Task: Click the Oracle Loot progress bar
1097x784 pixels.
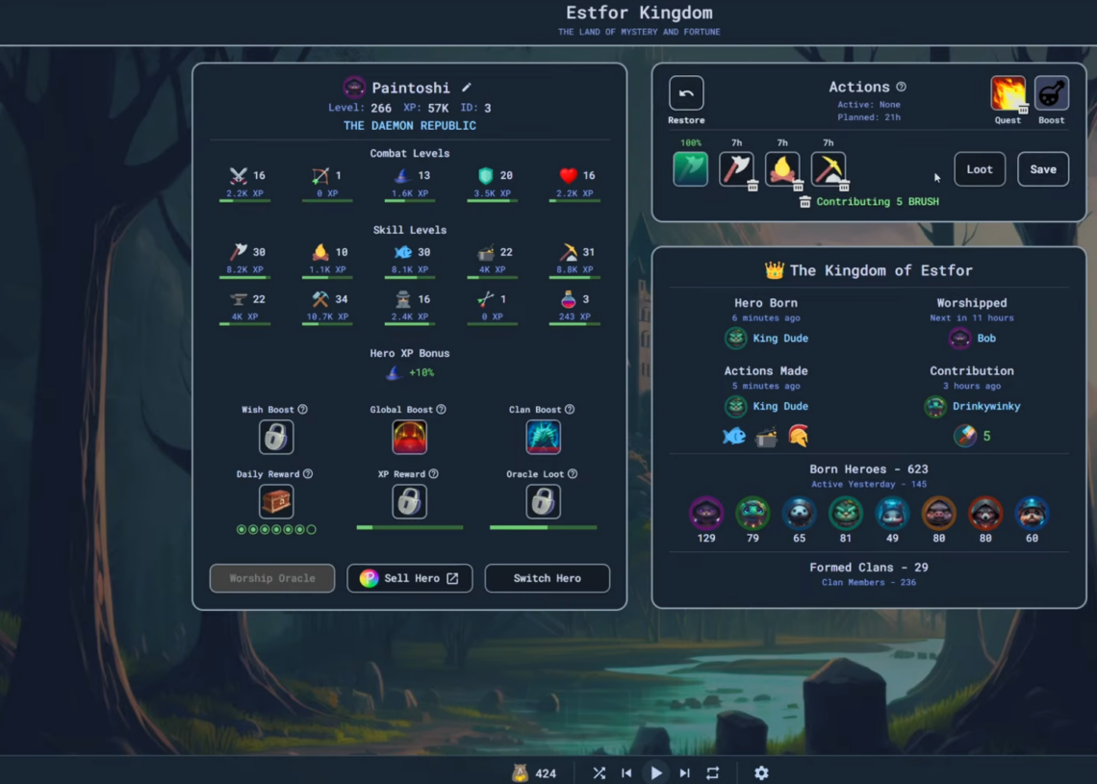Action: coord(543,527)
